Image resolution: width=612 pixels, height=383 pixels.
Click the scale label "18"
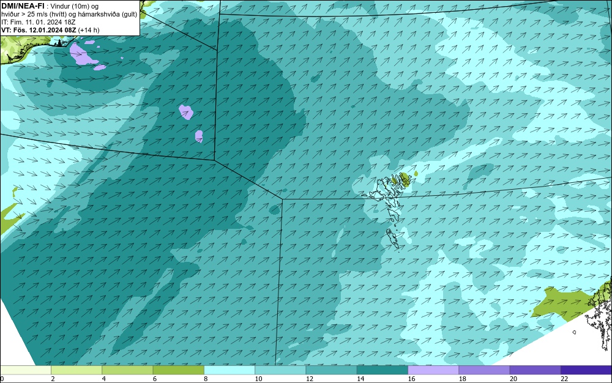[463, 379]
